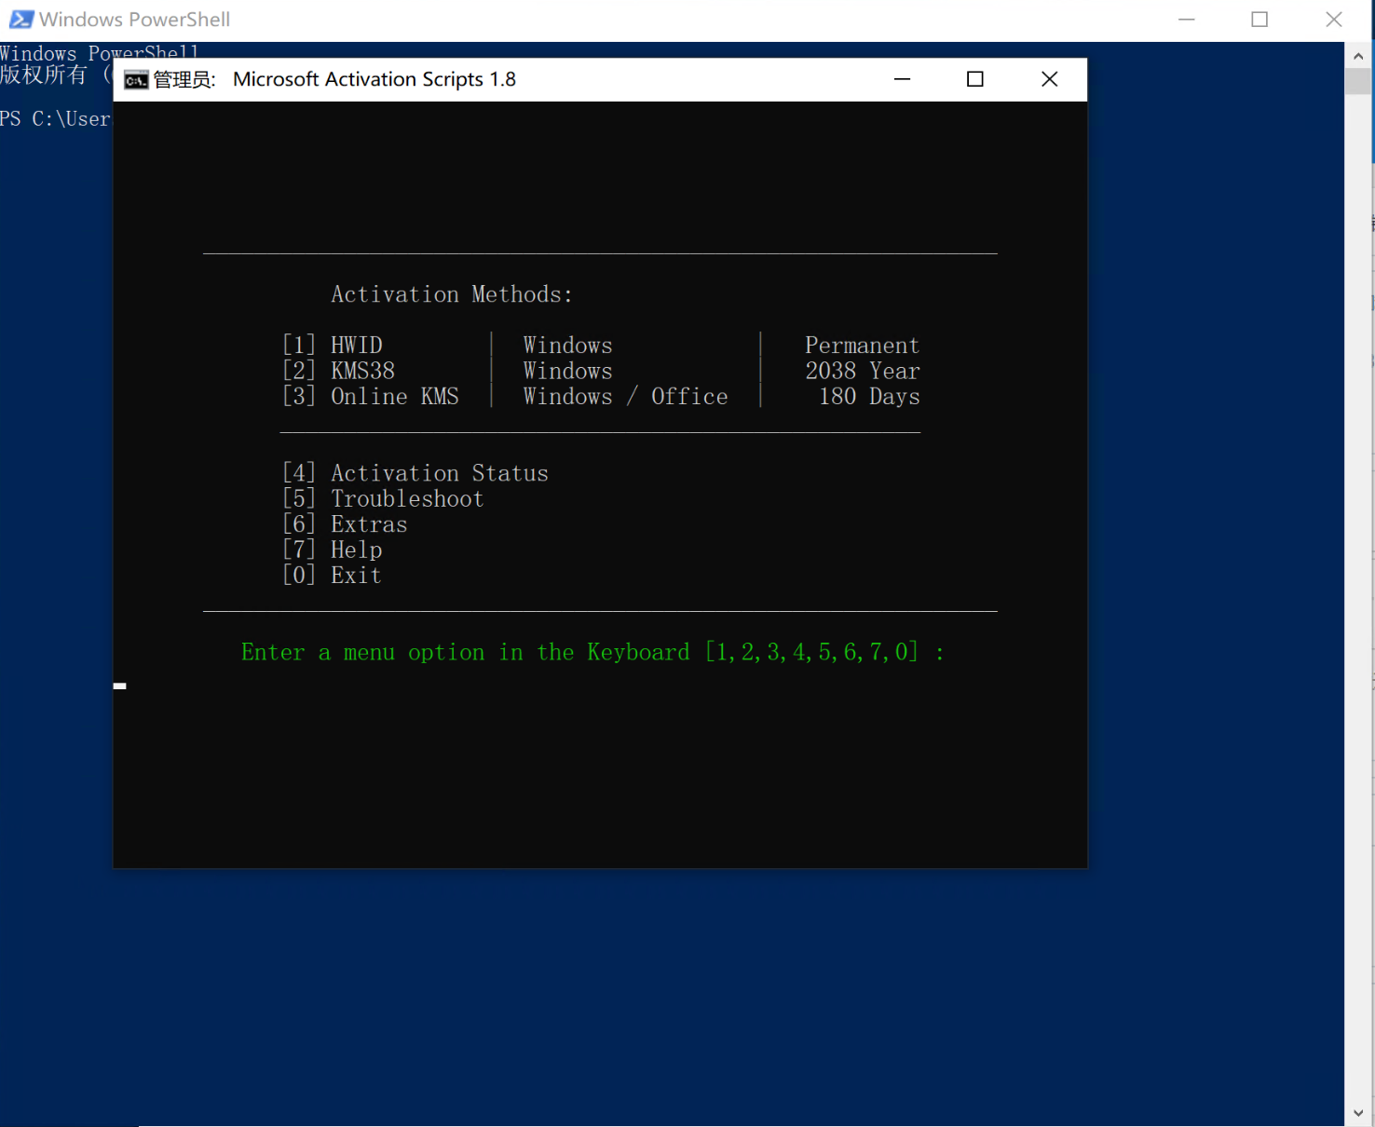
Task: Click the '[5] Troubleshoot' line
Action: (384, 499)
